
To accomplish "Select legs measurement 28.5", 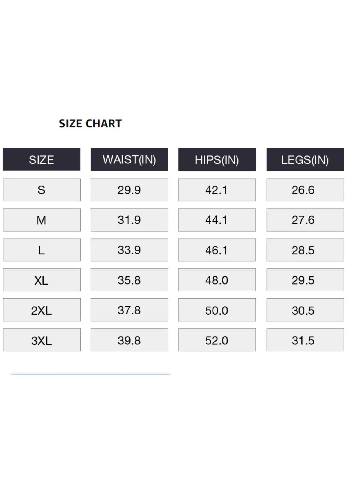I will (x=305, y=250).
